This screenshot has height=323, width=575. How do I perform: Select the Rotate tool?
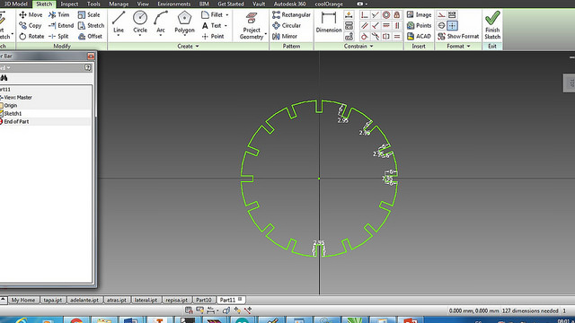tap(31, 36)
